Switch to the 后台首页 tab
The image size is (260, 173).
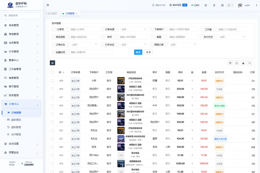[52, 14]
